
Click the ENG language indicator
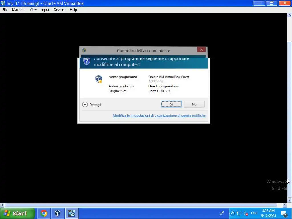click(x=254, y=213)
